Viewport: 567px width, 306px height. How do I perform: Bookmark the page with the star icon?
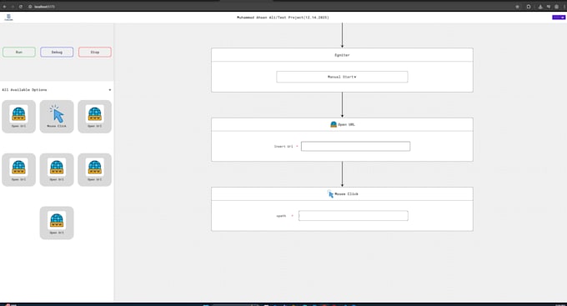[x=518, y=7]
